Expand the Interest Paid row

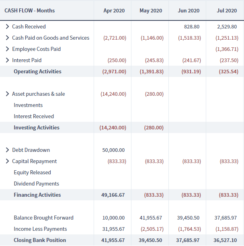pos(8,60)
